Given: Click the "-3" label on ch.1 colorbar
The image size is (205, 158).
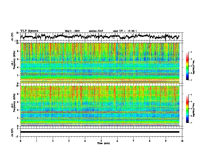Looking at the screenshot, I should pyautogui.click(x=191, y=52).
